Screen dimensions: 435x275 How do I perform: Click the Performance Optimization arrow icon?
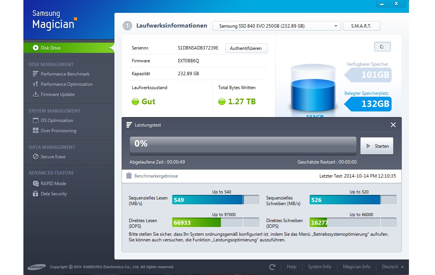click(x=35, y=84)
